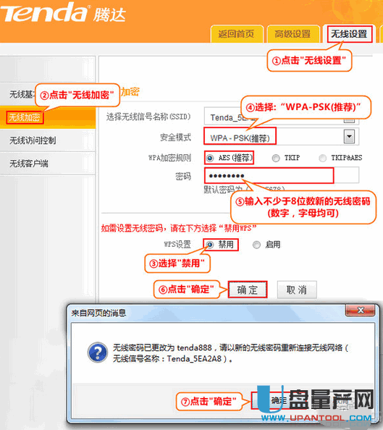Select the TKIP encryption radio button

coord(276,159)
